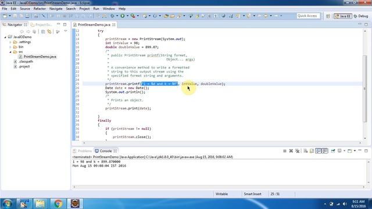Toggle Show Console When Standard Error Changes

point(325,151)
